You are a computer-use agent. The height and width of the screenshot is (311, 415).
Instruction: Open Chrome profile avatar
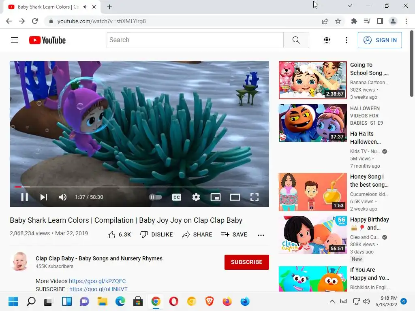coord(393,21)
